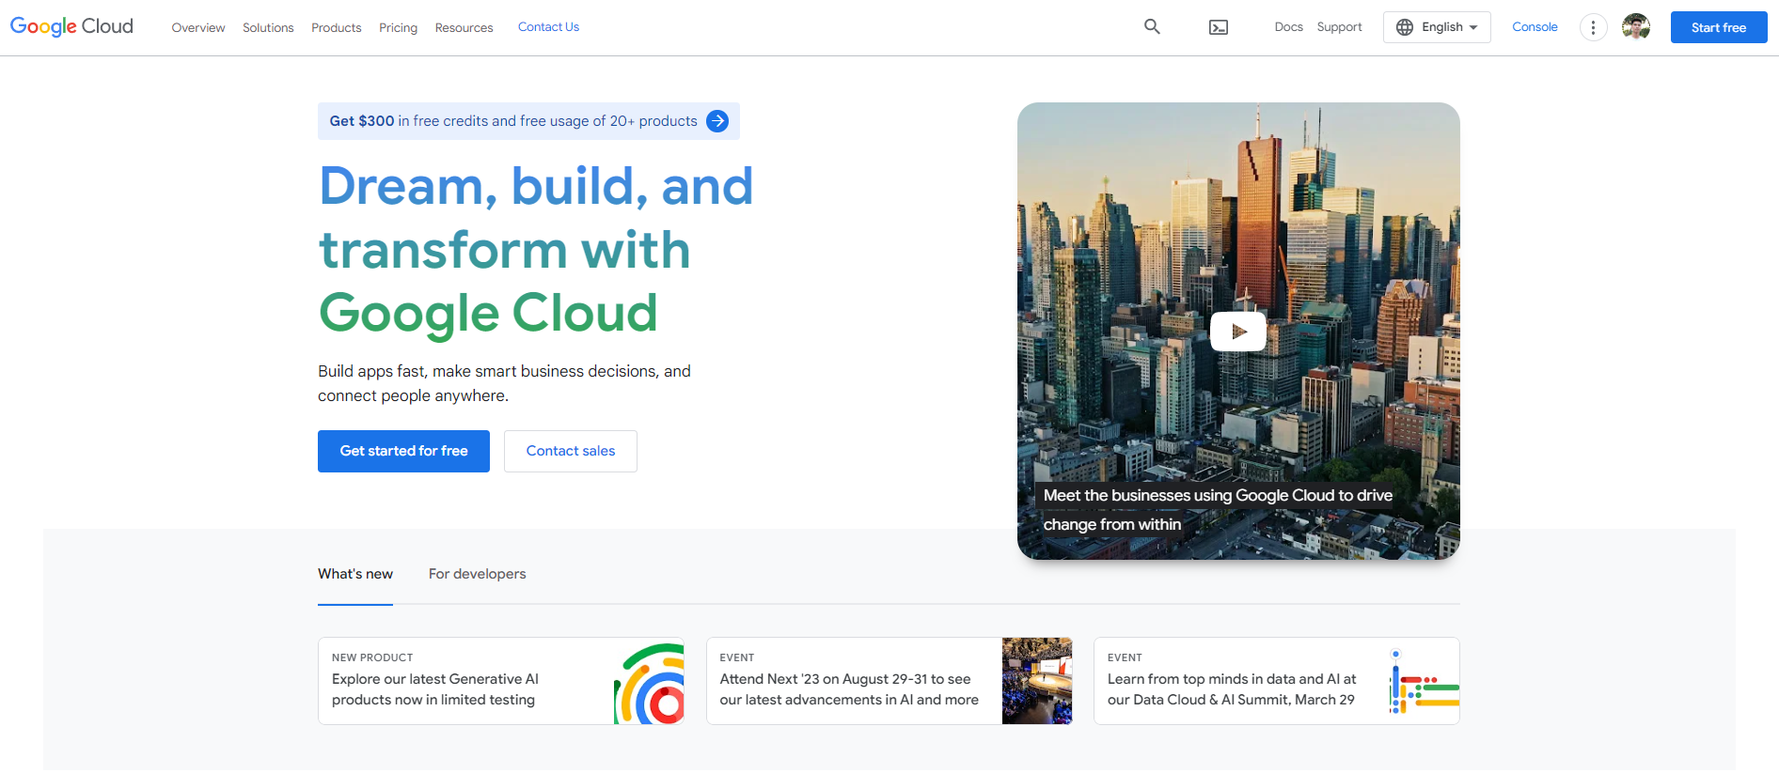Expand the Resources menu
Image resolution: width=1779 pixels, height=773 pixels.
click(x=464, y=28)
